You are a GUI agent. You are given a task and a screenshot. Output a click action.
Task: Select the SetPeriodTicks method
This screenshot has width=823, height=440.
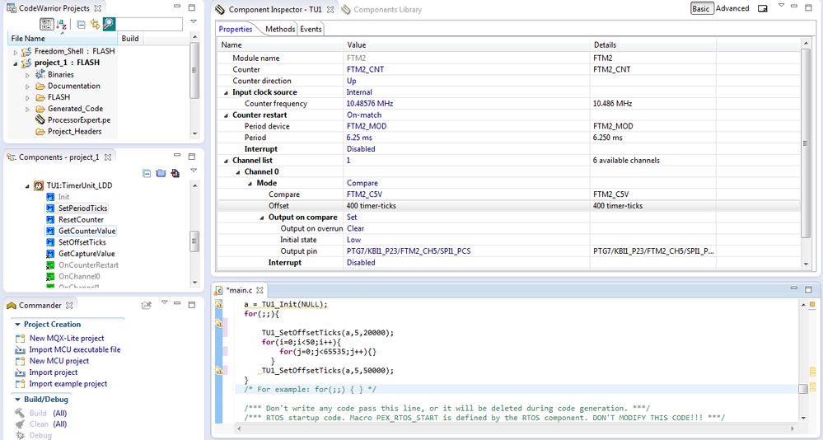coord(82,208)
